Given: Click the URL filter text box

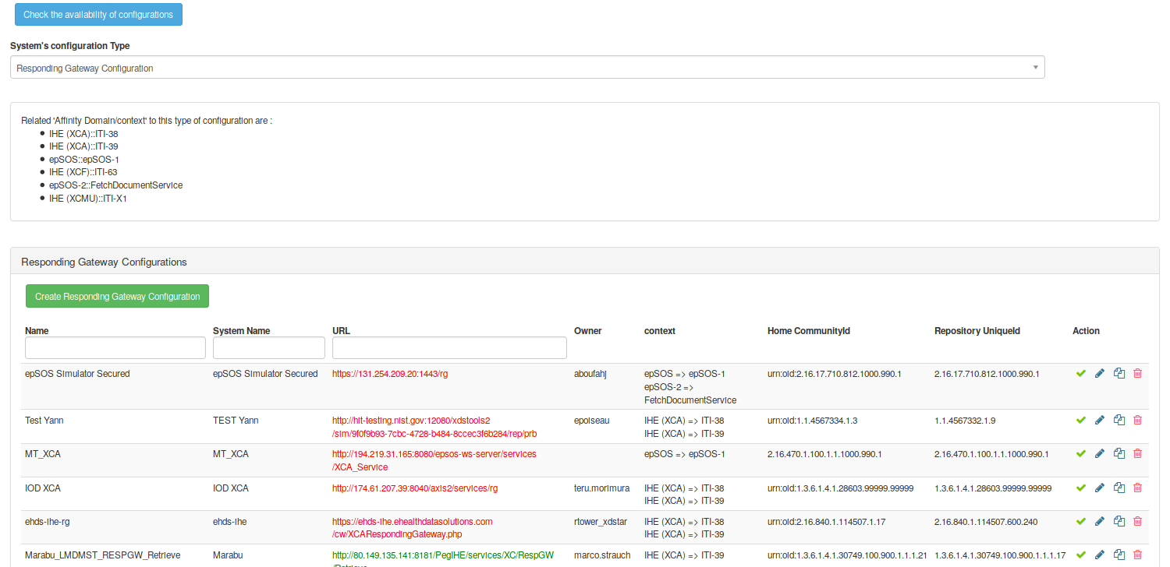Looking at the screenshot, I should click(449, 347).
